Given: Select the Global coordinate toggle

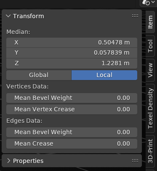Looking at the screenshot, I should 39,75.
